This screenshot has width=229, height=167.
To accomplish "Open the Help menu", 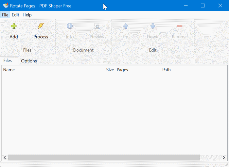I will click(27, 15).
